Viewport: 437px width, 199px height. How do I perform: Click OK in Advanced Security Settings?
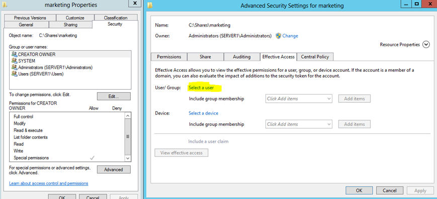359,190
